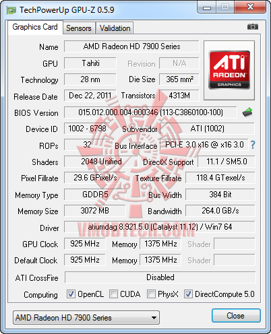Open the Validation tab

[115, 28]
